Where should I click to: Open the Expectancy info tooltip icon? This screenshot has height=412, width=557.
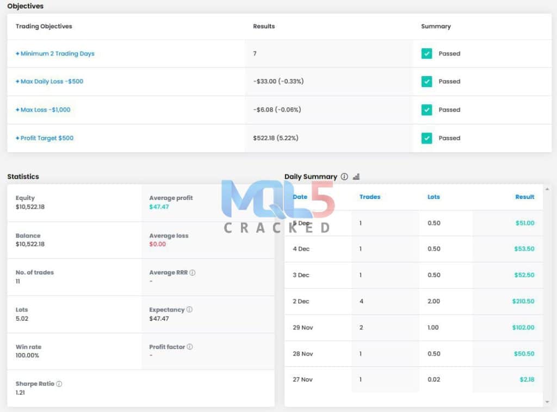[189, 309]
